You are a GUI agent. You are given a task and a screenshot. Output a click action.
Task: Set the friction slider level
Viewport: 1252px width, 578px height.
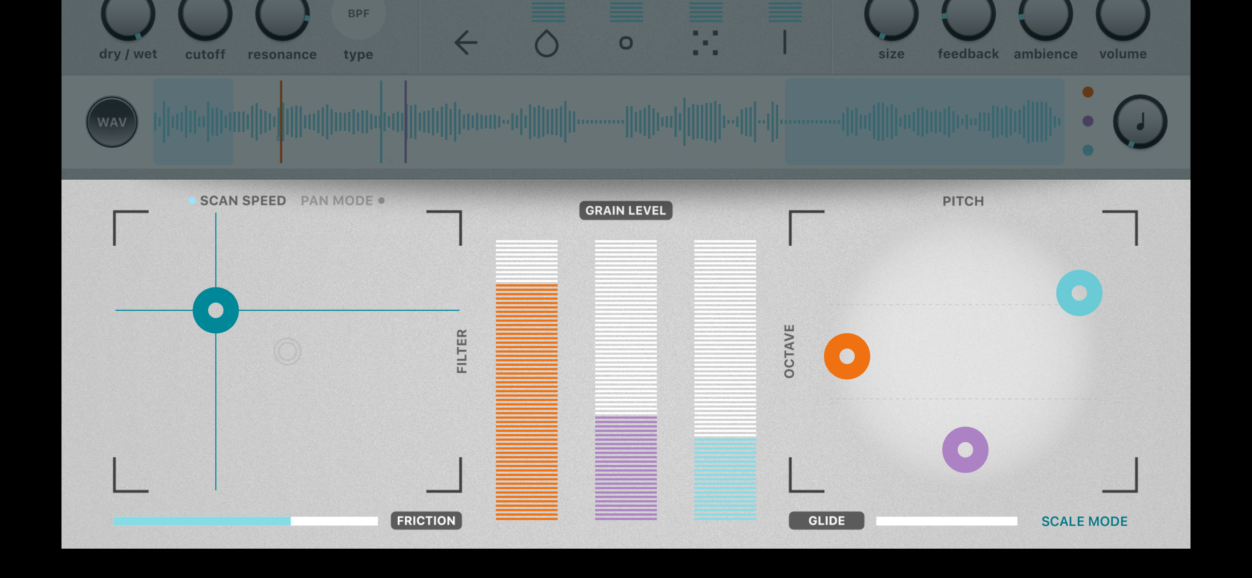coord(245,521)
